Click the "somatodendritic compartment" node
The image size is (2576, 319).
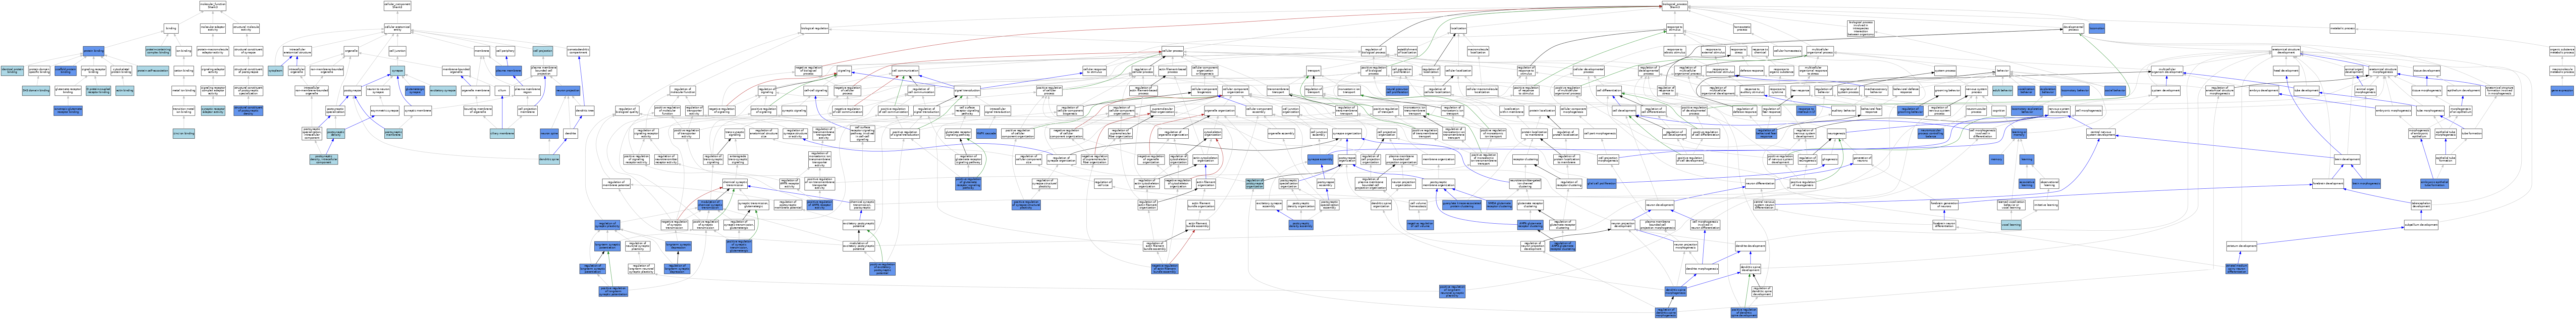[x=578, y=51]
